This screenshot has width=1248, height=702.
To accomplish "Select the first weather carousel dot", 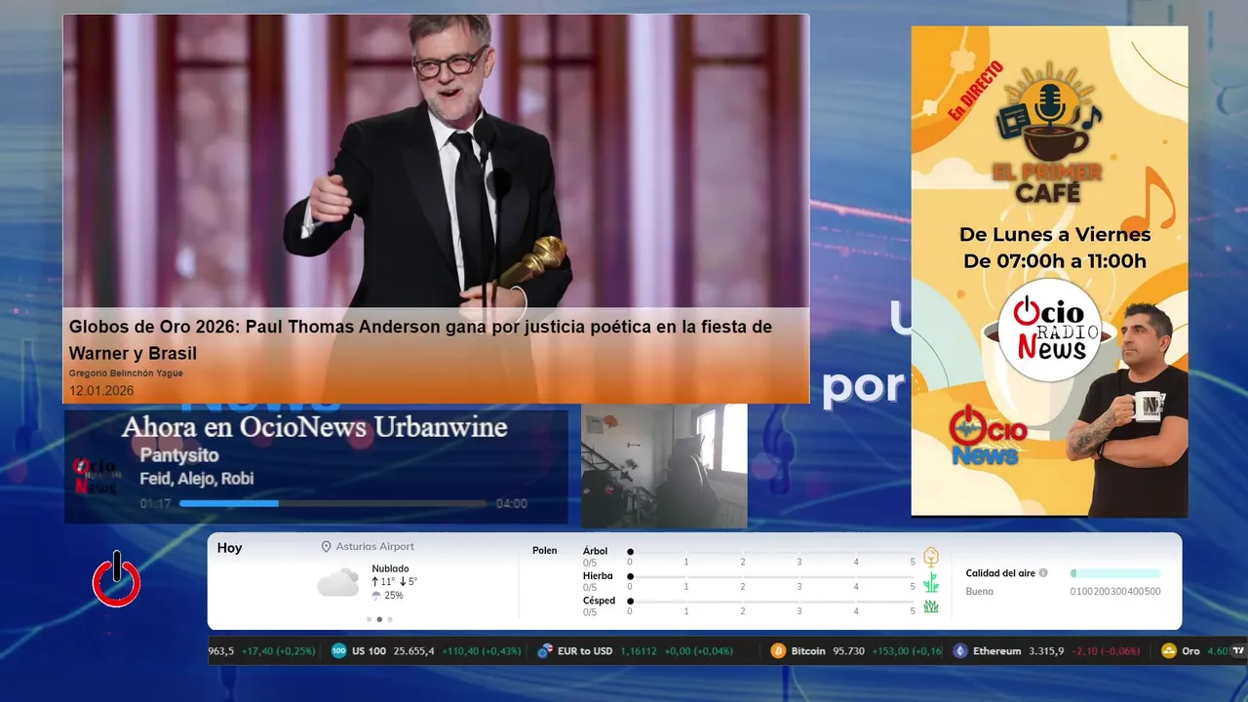I will pyautogui.click(x=369, y=619).
